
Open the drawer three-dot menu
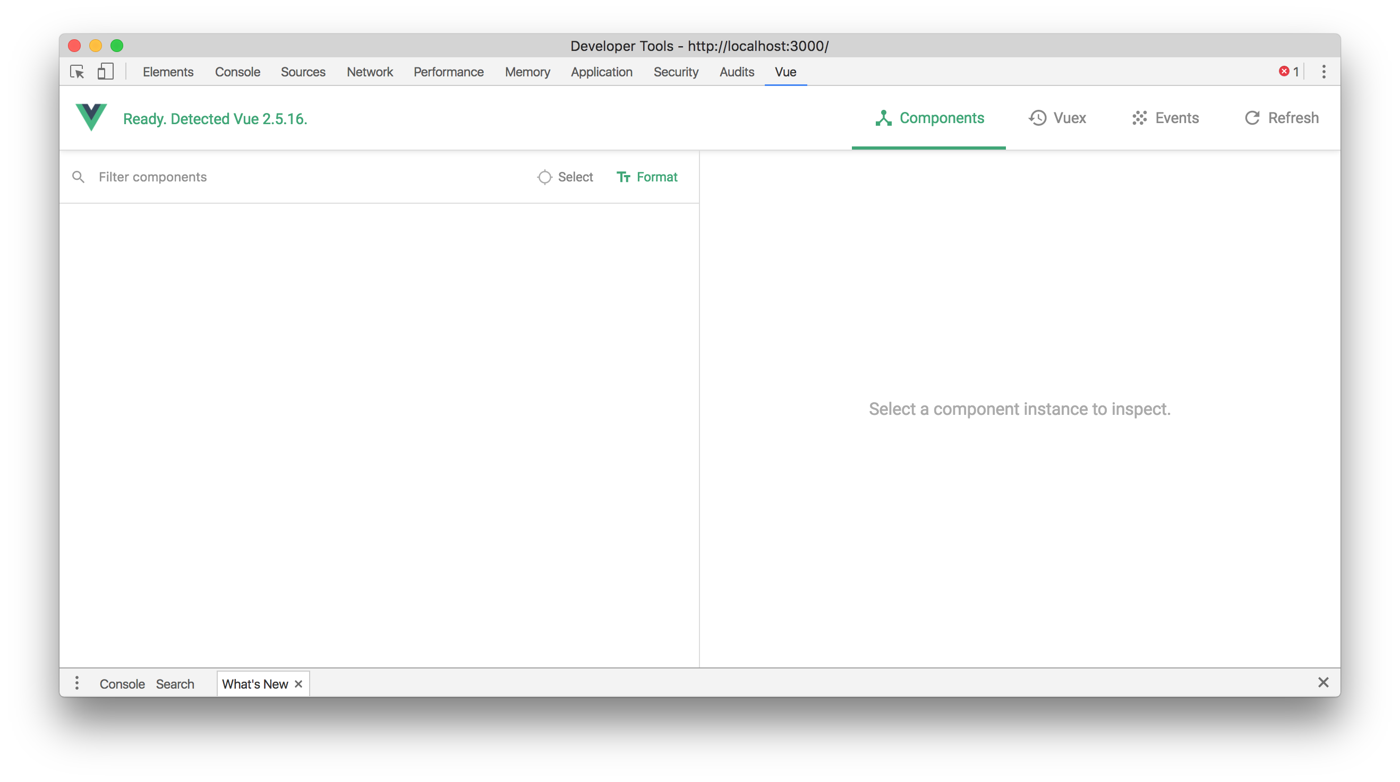pyautogui.click(x=77, y=683)
